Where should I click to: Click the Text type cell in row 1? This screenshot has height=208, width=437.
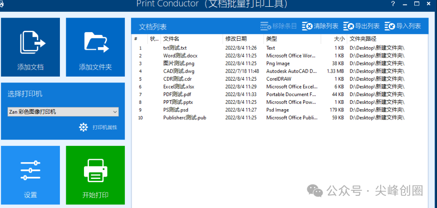(270, 48)
